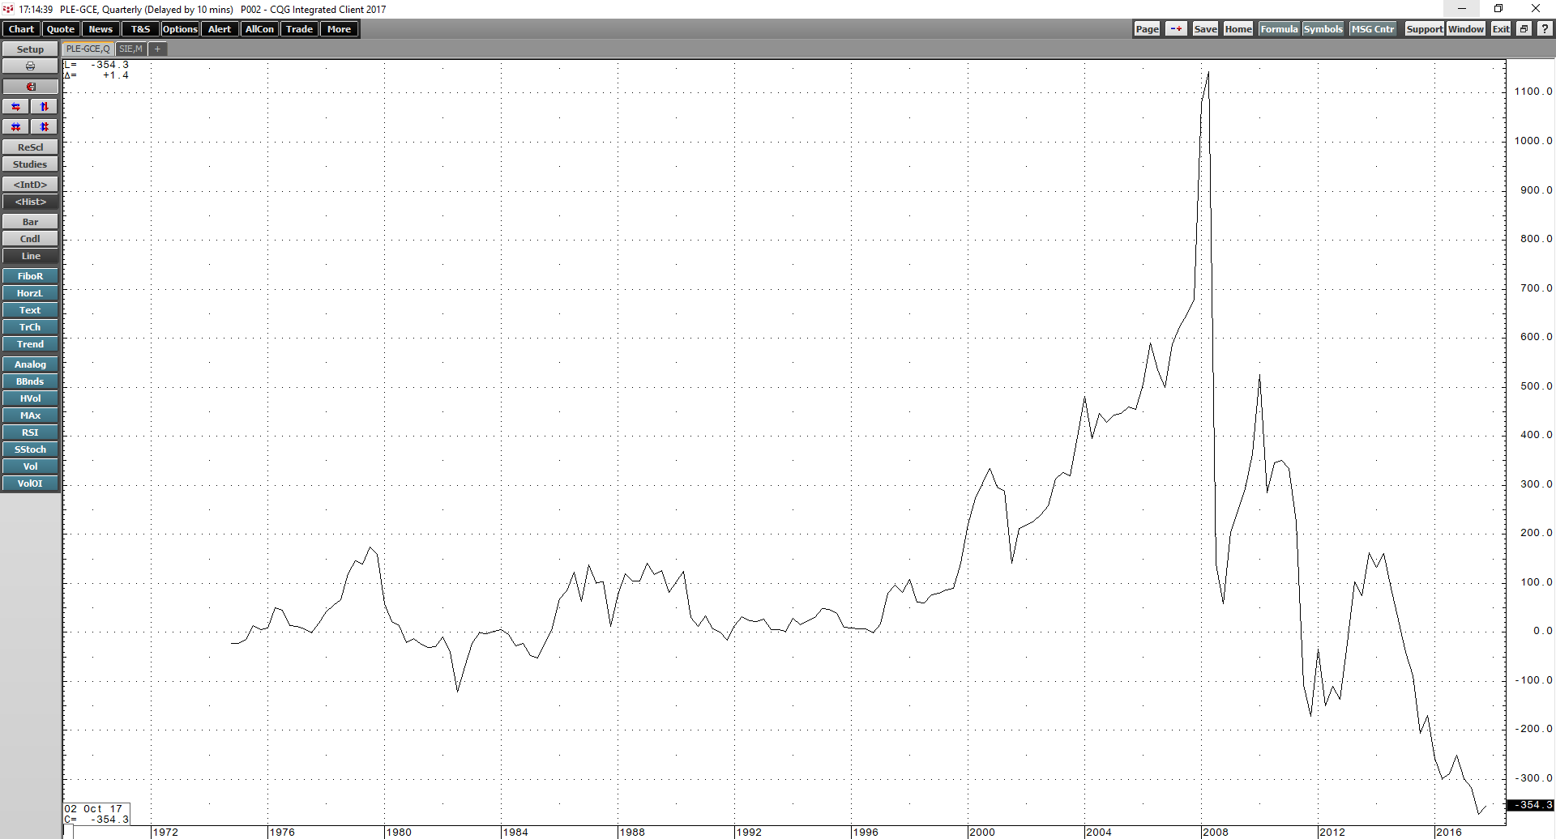Select the Trend line tool
Image resolution: width=1556 pixels, height=839 pixels.
30,344
